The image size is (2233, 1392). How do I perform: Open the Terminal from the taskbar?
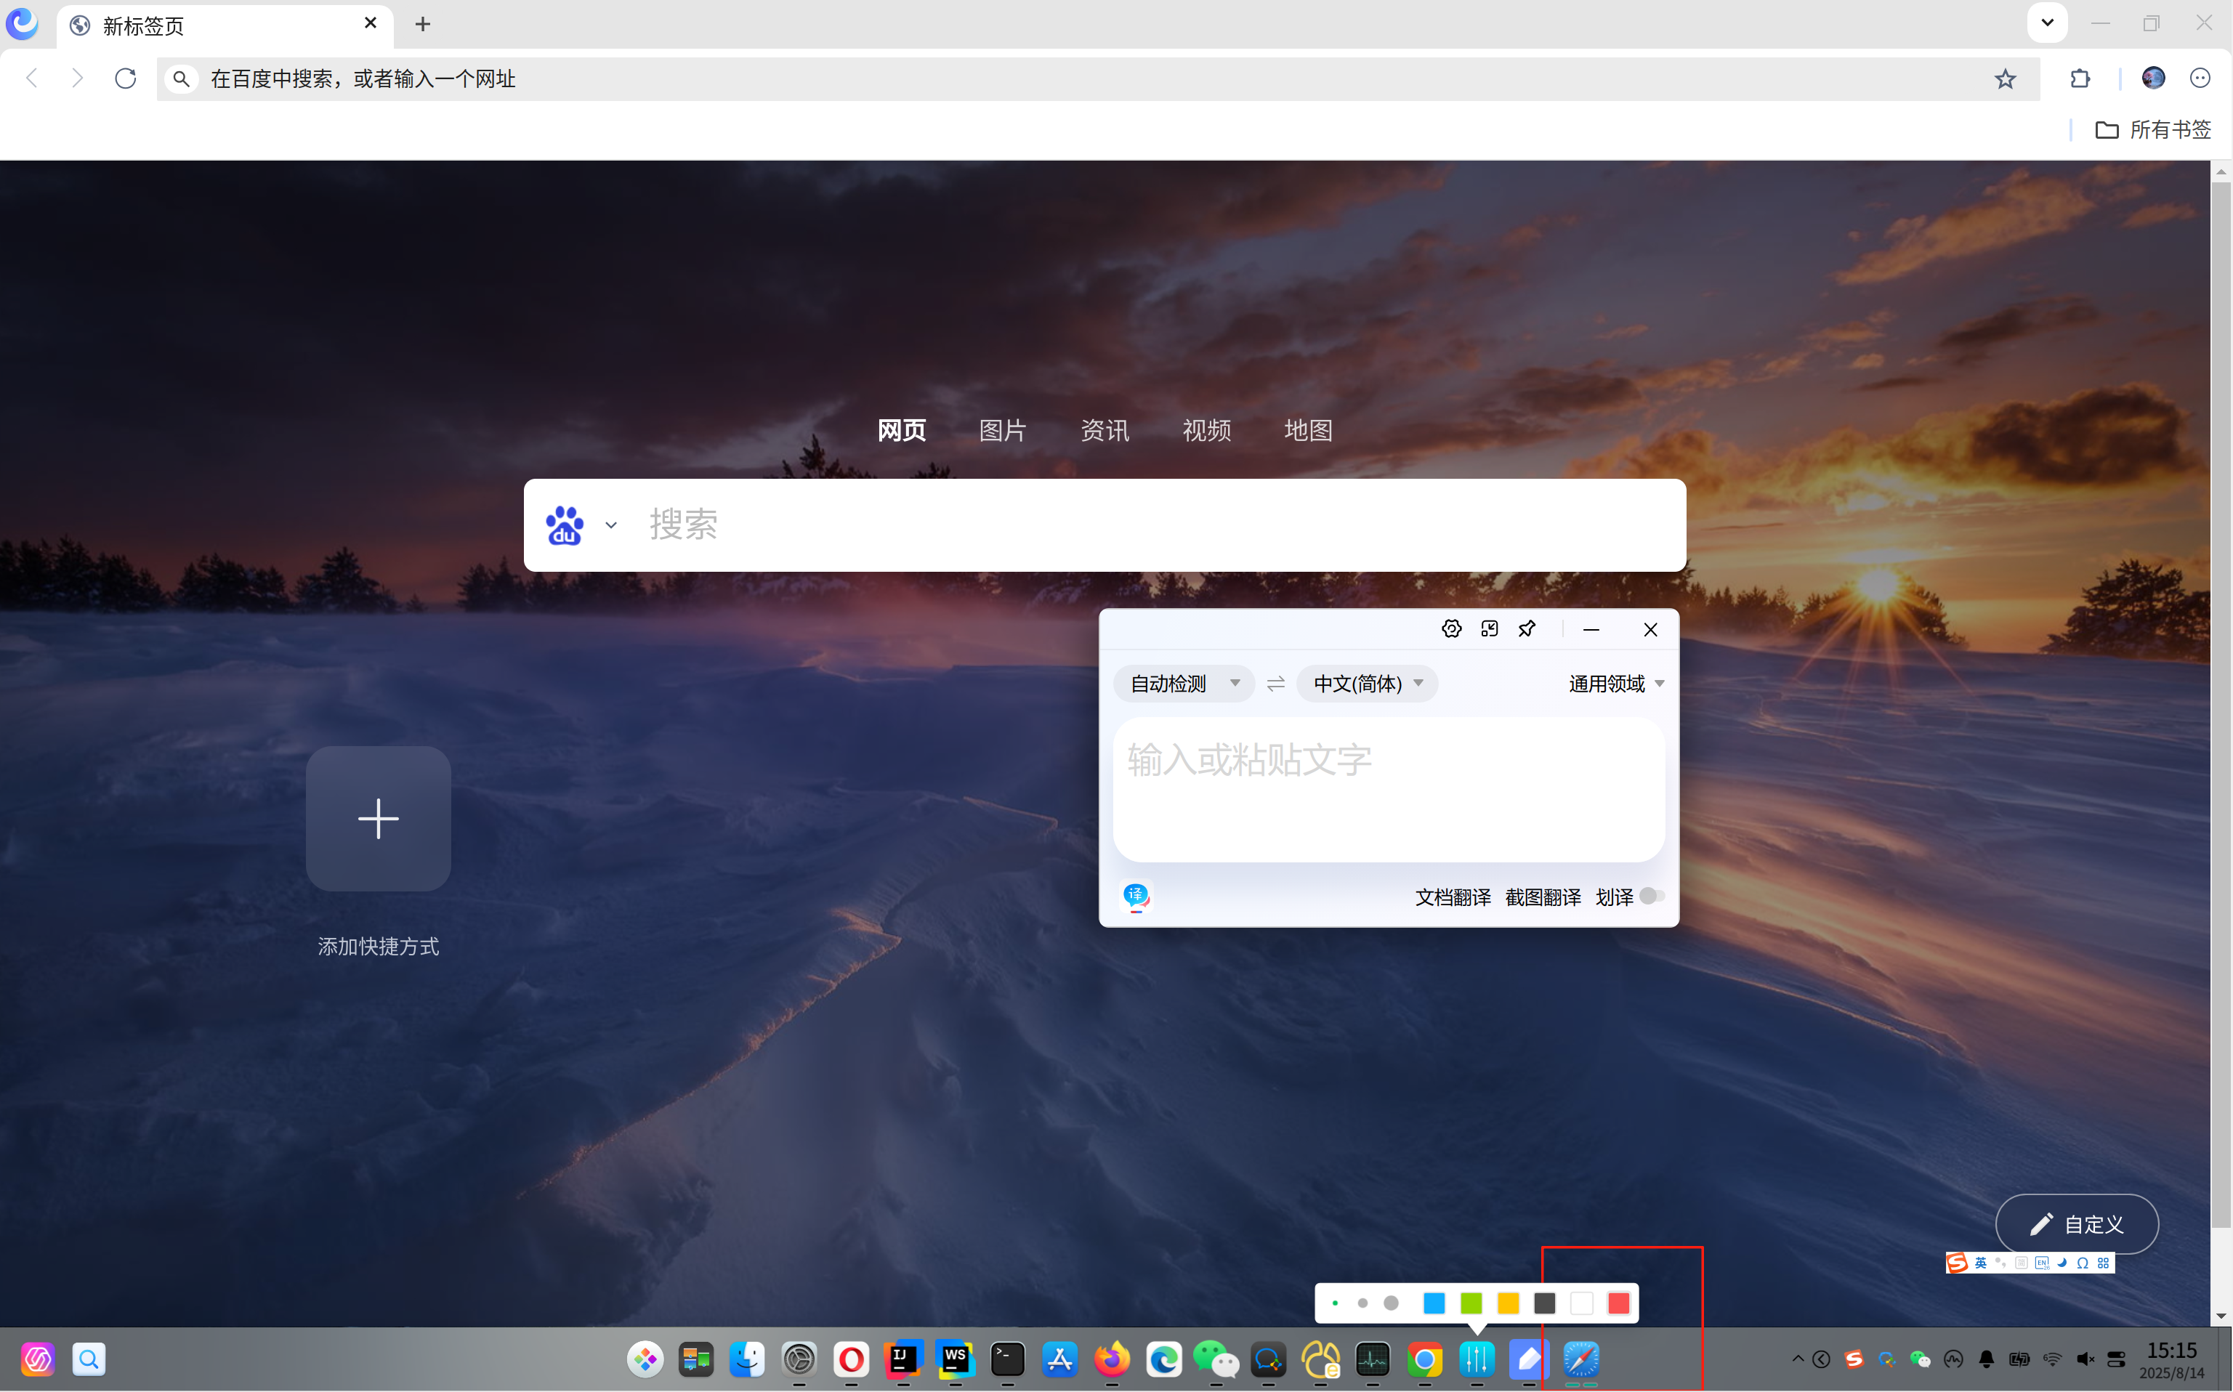coord(1007,1359)
